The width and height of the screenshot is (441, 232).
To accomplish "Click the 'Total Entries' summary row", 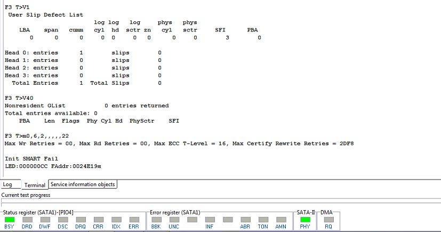I will point(86,83).
